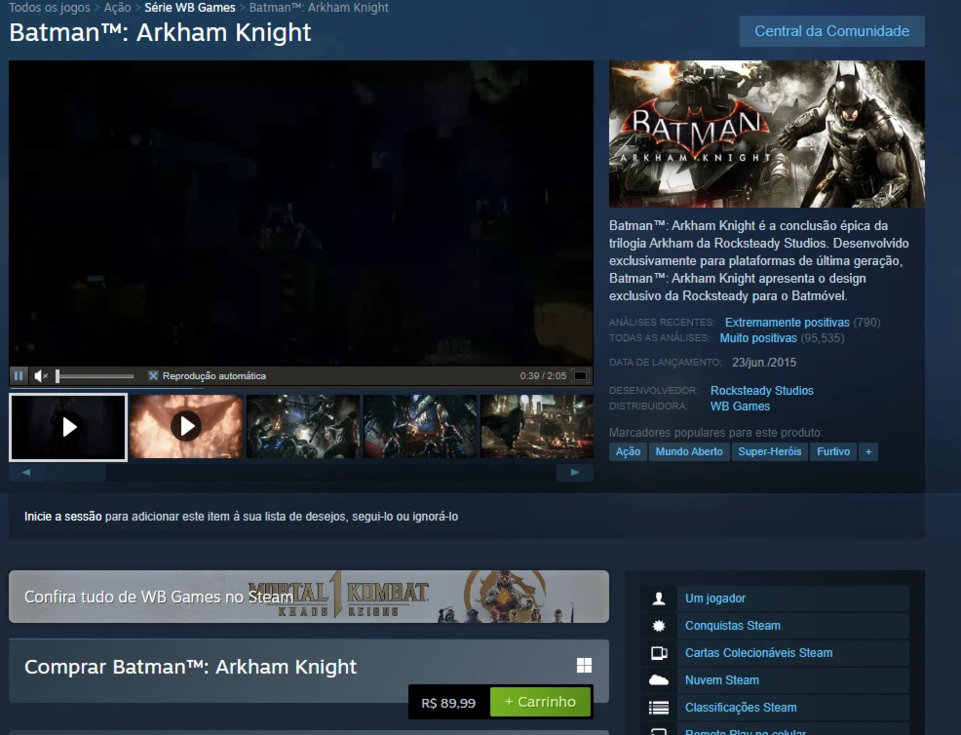Click the video time 0:39 / 2:05
This screenshot has height=735, width=961.
click(x=543, y=375)
